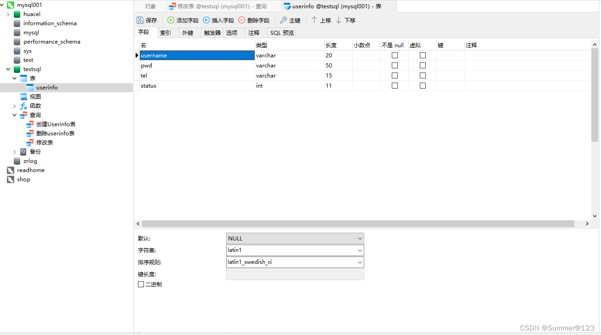
Task: Click the 键长度 key length input box
Action: [x=295, y=274]
